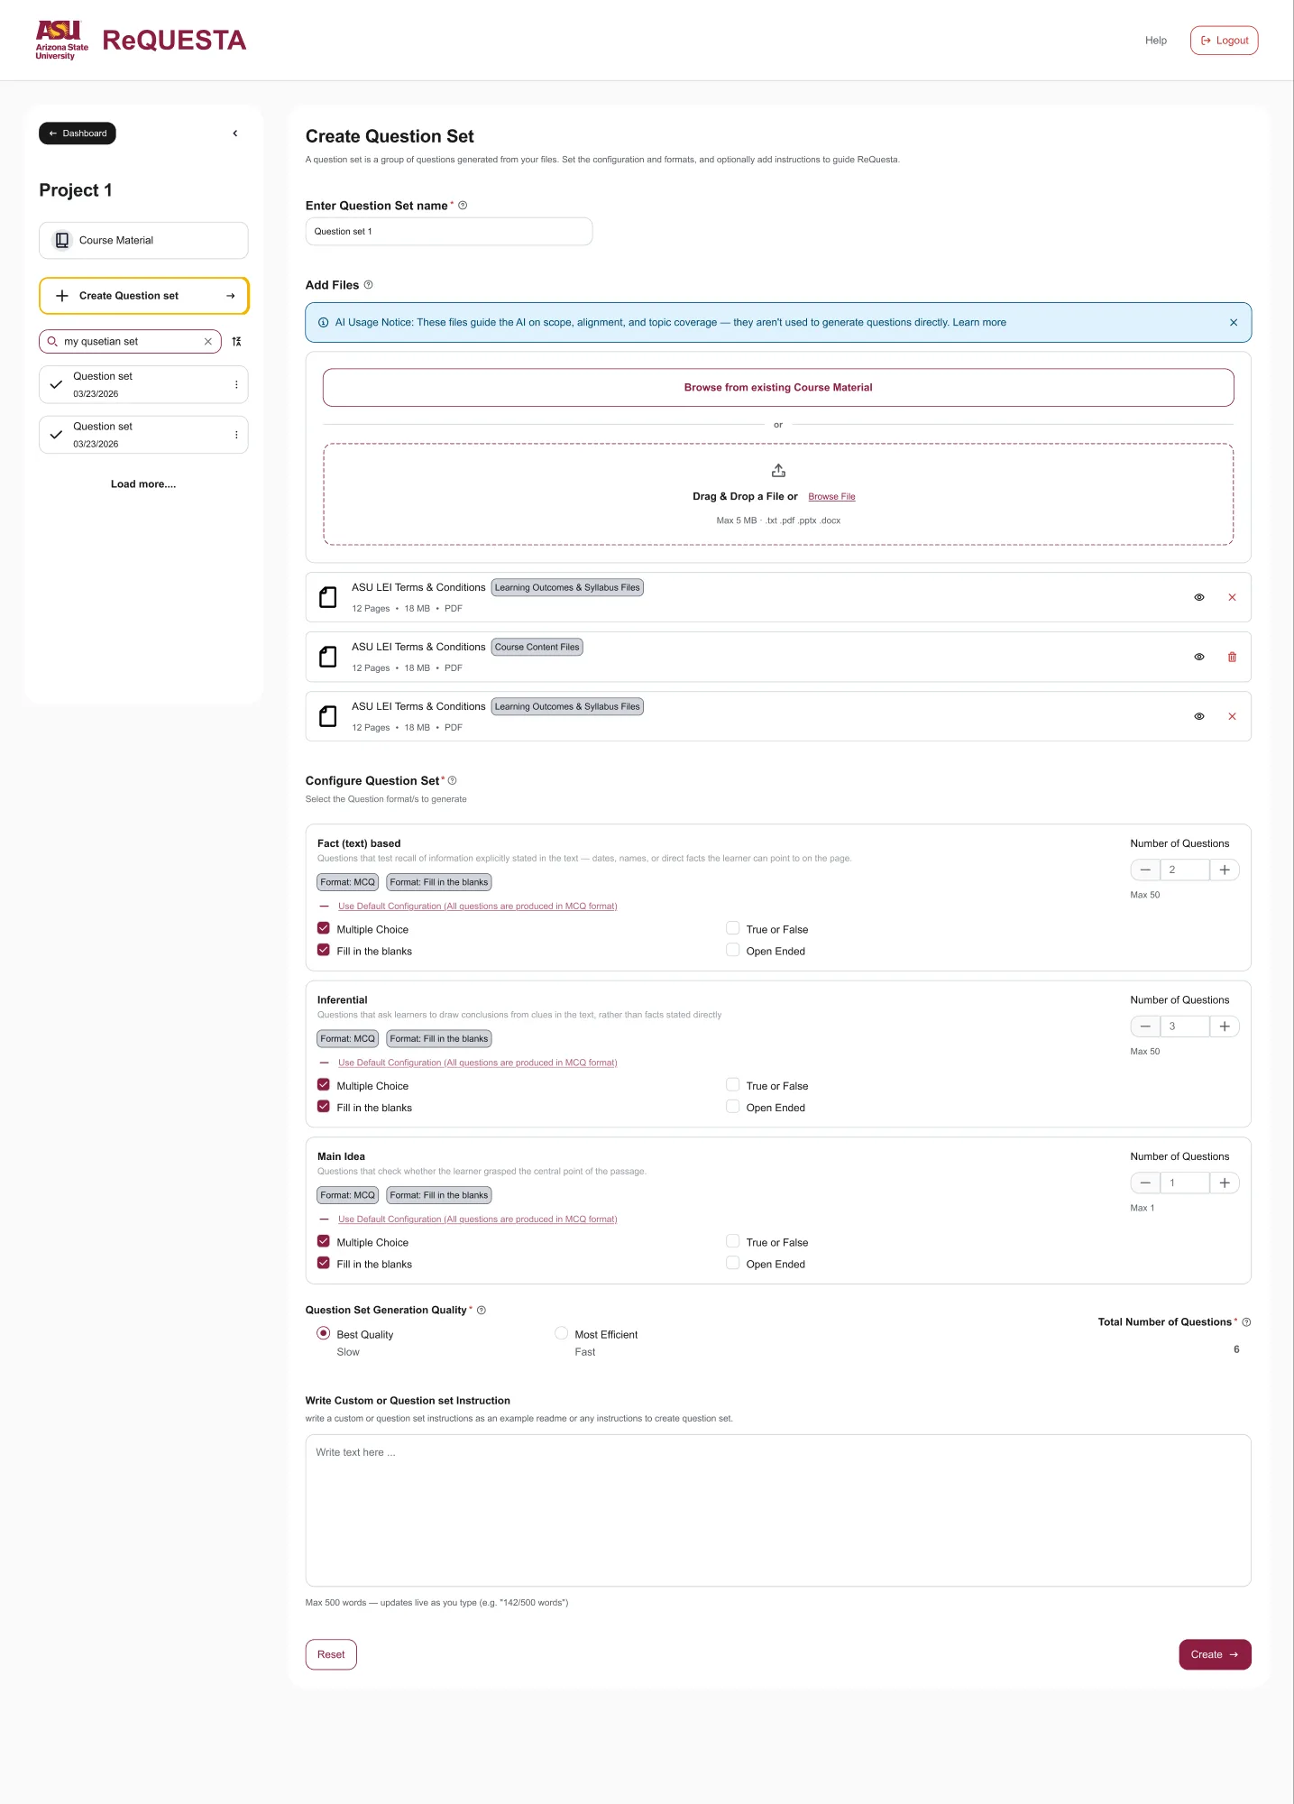
Task: Click Load more in the sidebar
Action: click(x=143, y=484)
